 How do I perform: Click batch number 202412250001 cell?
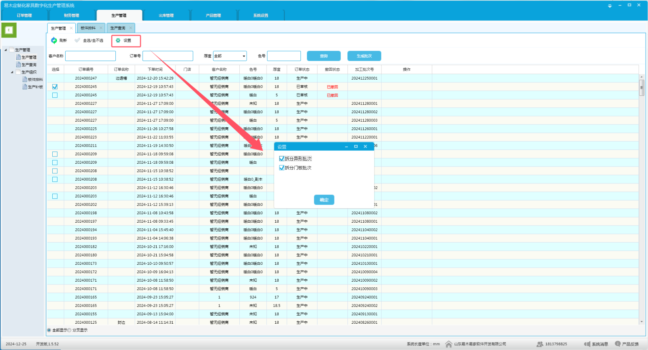point(364,78)
